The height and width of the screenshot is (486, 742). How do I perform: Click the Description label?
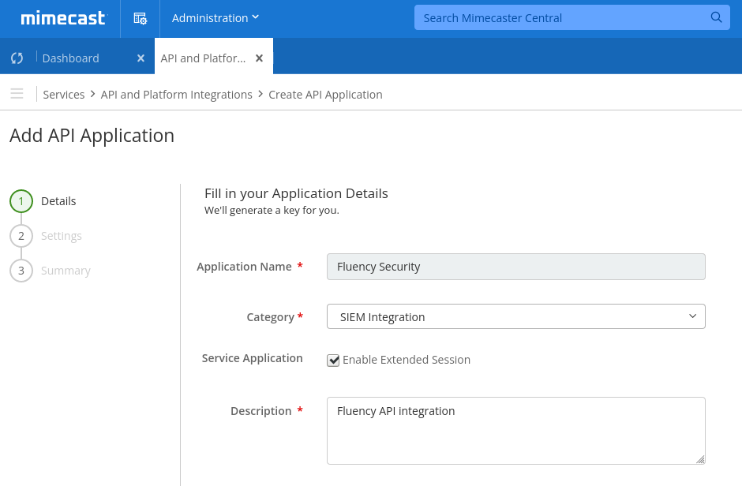point(261,411)
